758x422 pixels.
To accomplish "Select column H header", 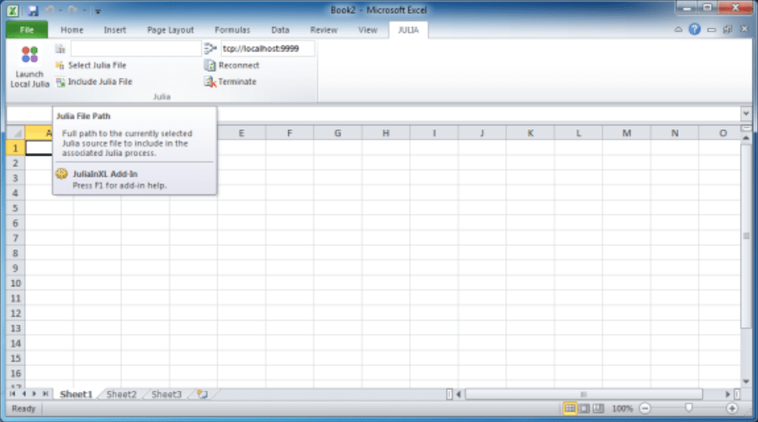I will coord(386,133).
